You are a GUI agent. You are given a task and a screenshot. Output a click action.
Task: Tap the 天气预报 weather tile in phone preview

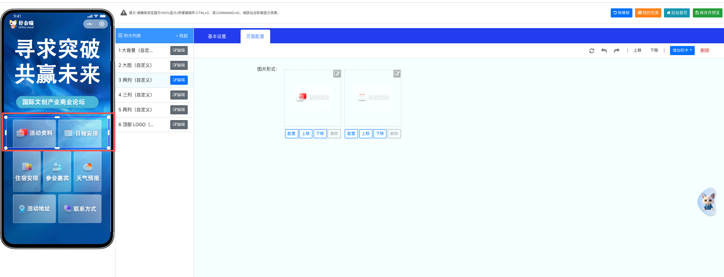[87, 172]
